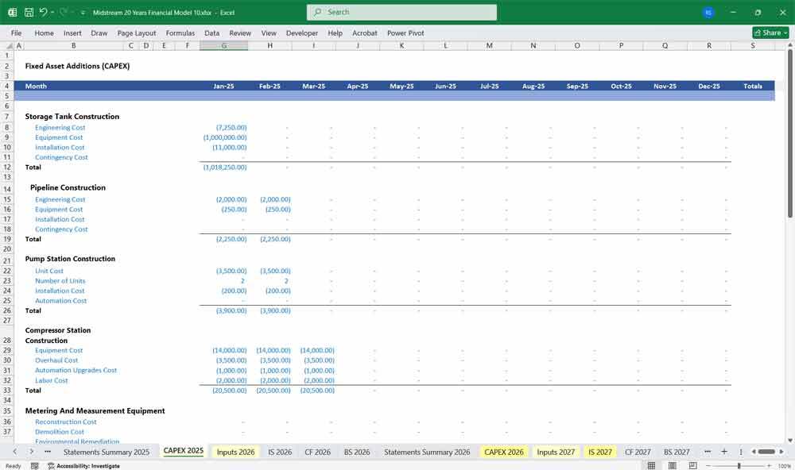Click Storage Tank Total (1,018,250.00) cell
Screen dimensions: 795x470
pos(223,168)
